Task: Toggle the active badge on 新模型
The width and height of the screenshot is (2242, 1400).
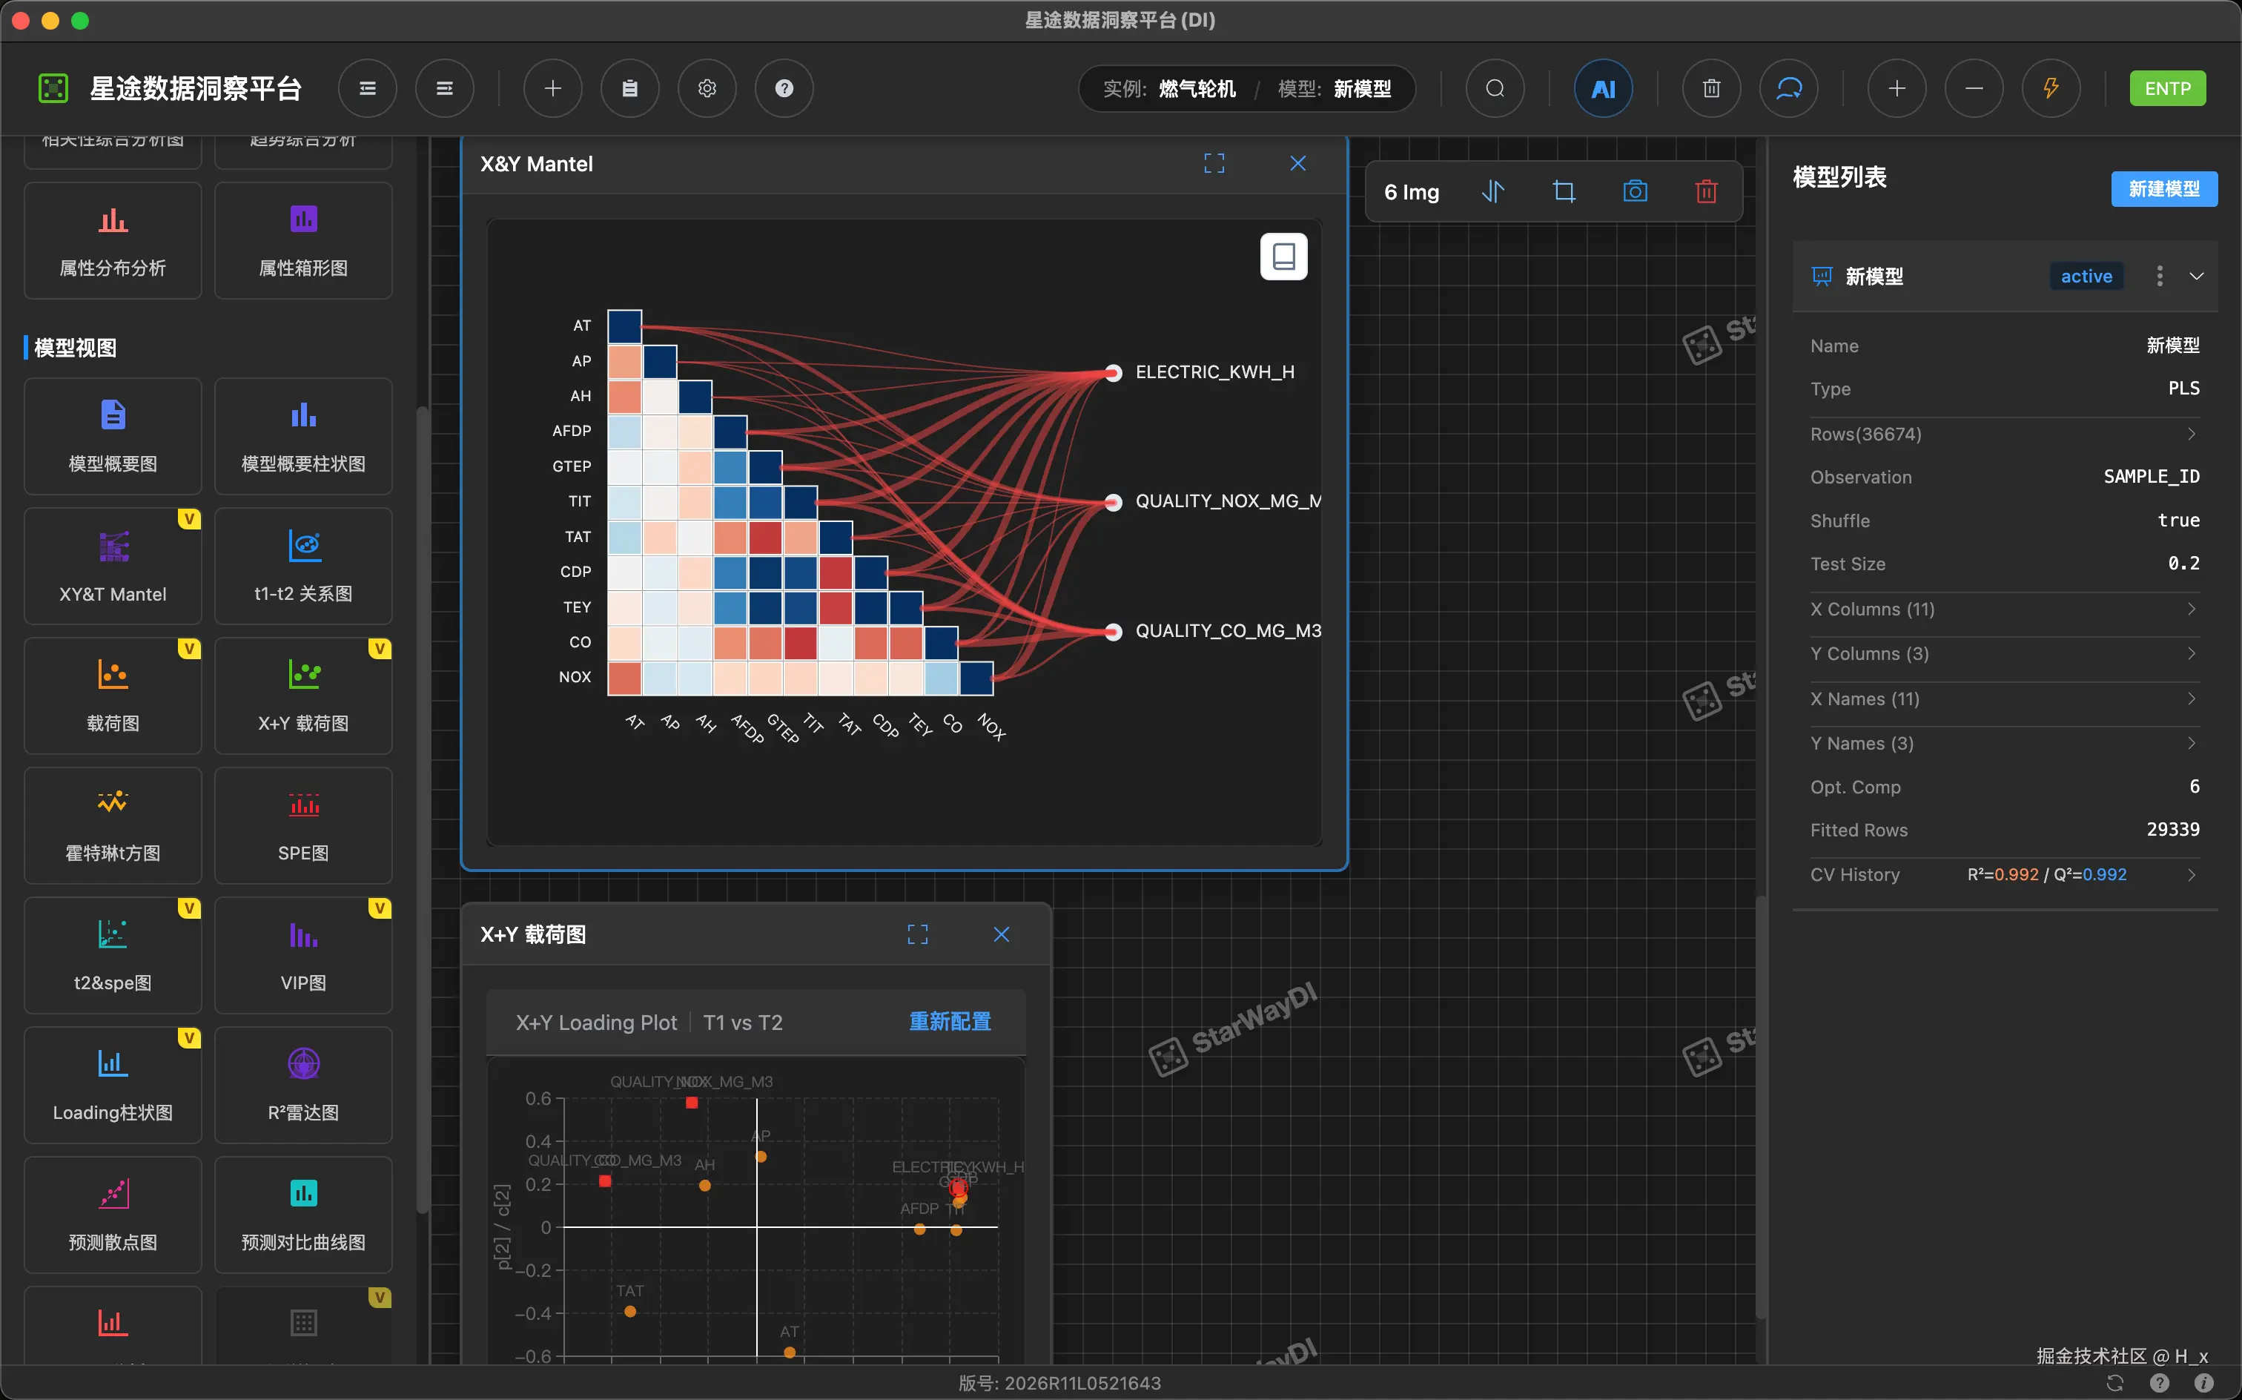Action: pyautogui.click(x=2085, y=276)
